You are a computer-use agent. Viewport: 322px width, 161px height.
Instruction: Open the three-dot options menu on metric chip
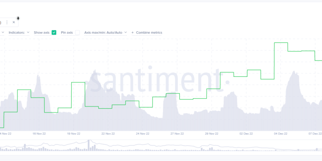(x=7, y=22)
